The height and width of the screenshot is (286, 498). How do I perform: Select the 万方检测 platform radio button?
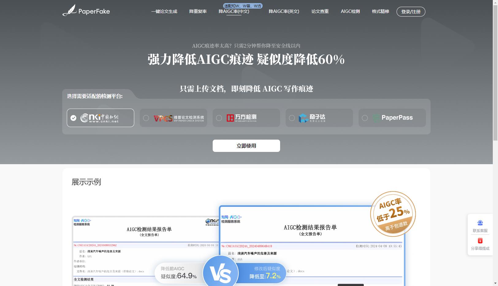[x=219, y=118]
